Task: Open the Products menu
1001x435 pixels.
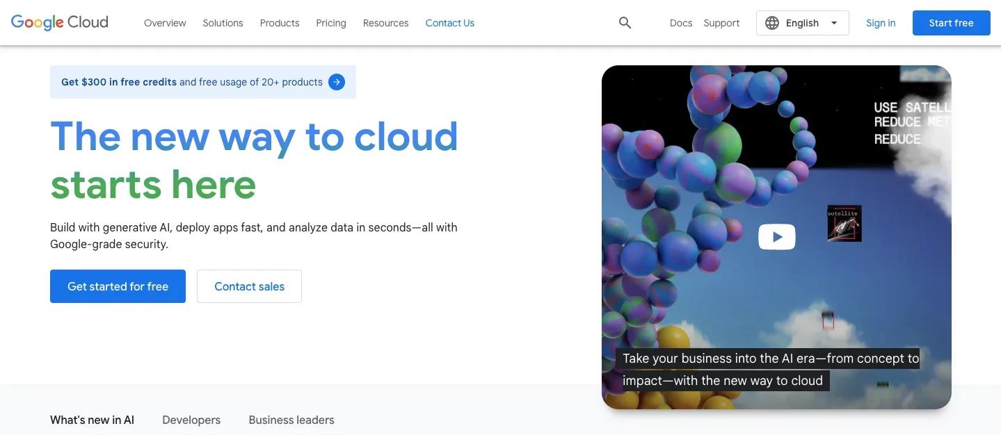Action: 280,23
